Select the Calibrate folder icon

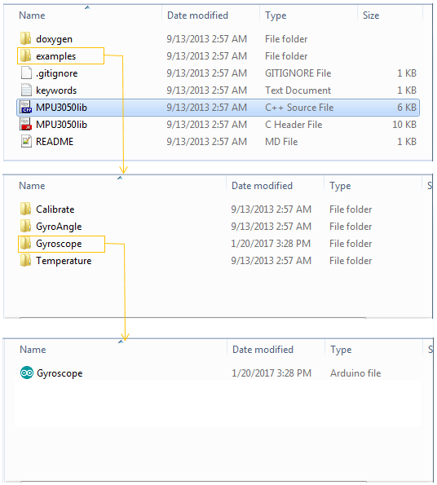(25, 209)
